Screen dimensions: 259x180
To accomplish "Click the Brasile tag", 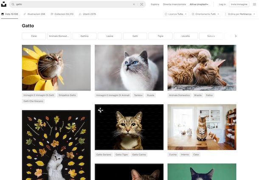I will click(198, 95).
